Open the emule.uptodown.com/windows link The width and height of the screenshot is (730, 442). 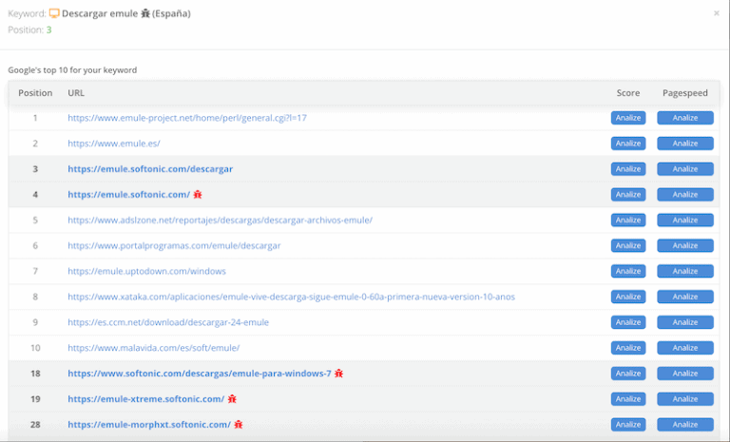pos(146,271)
